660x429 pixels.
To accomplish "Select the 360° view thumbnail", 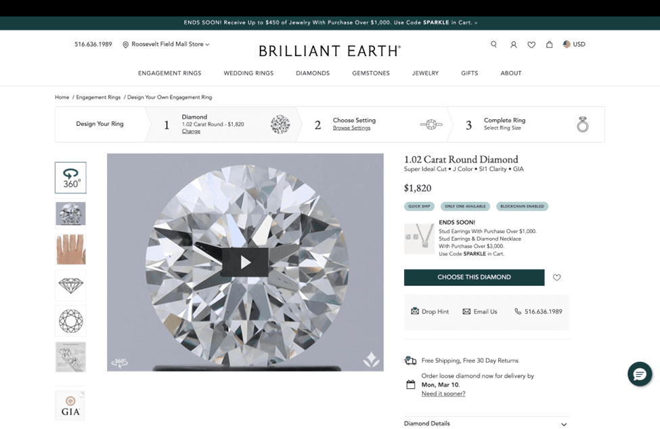I will pos(70,178).
